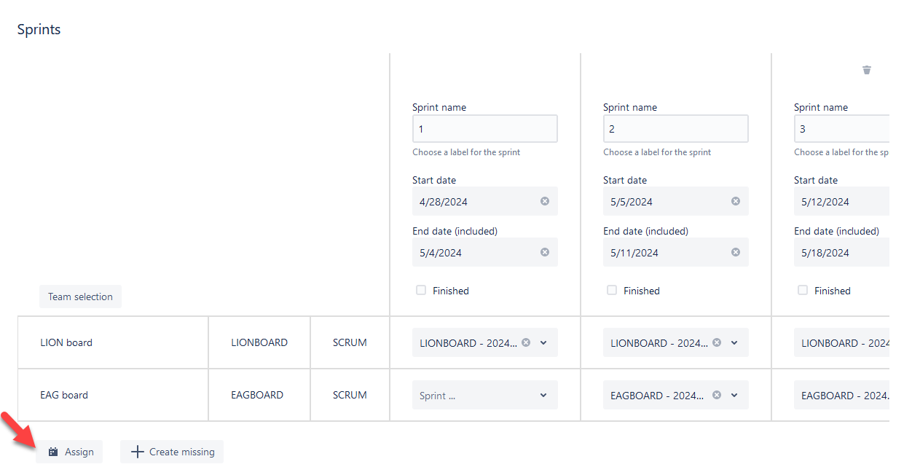
Task: Click the Create missing button
Action: tap(172, 452)
